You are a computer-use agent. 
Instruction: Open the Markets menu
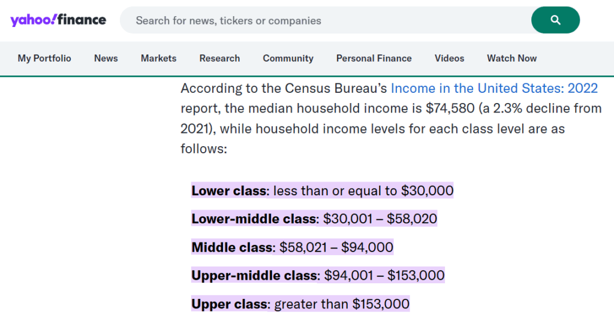tap(158, 58)
